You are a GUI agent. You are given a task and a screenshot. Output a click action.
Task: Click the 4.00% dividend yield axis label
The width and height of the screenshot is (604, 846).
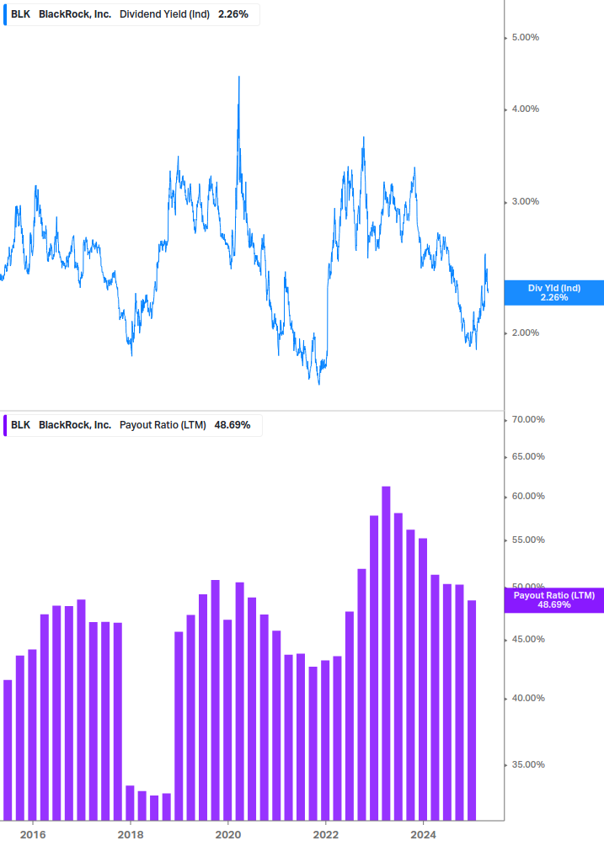pos(525,109)
